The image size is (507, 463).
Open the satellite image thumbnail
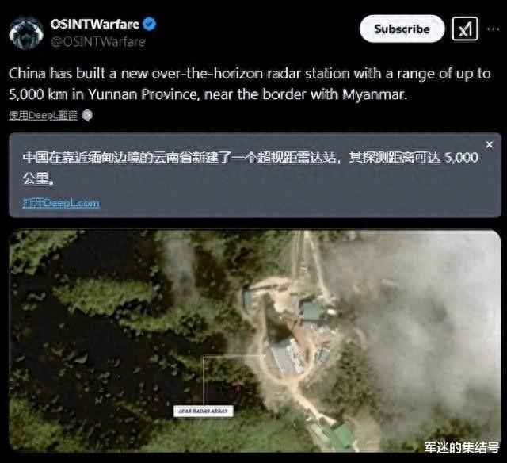[255, 341]
